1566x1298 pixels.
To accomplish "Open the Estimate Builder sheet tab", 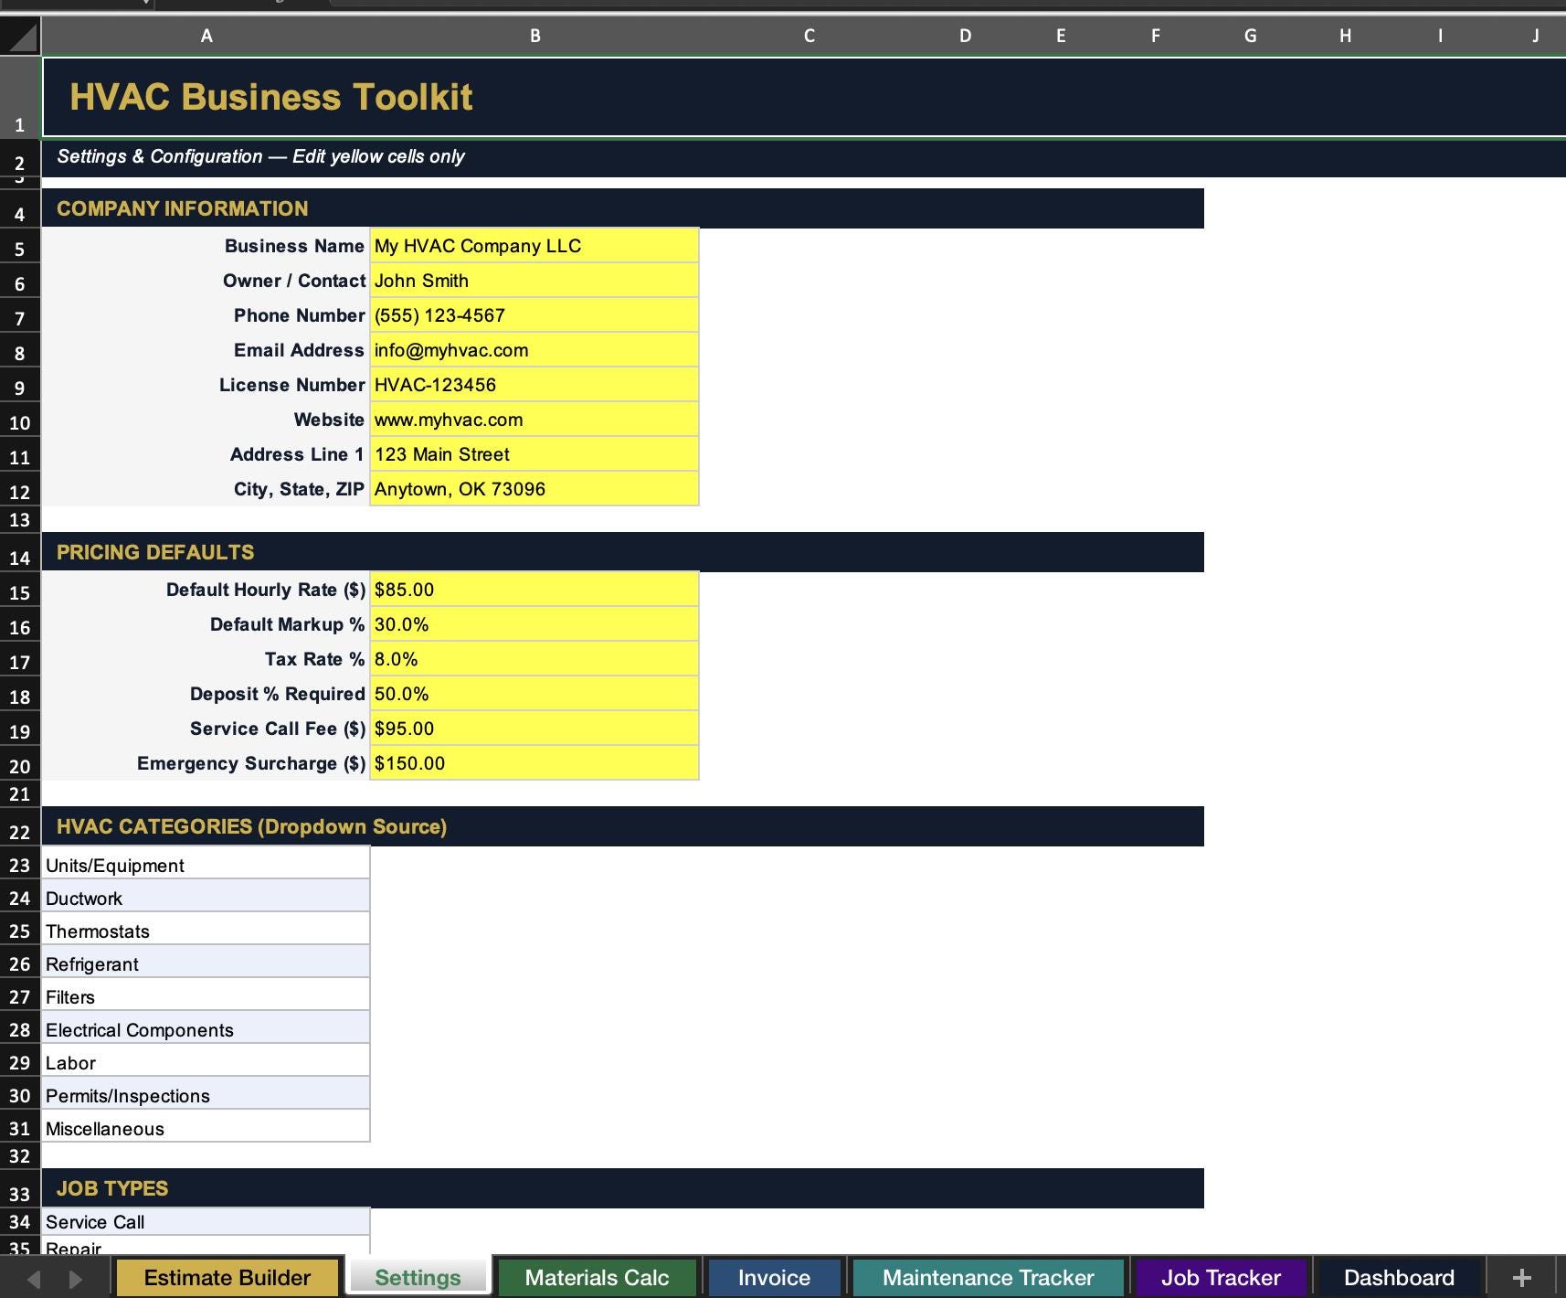I will pyautogui.click(x=227, y=1278).
